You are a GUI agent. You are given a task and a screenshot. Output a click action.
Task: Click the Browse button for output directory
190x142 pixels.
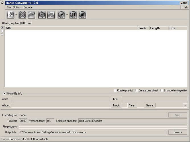178,132
